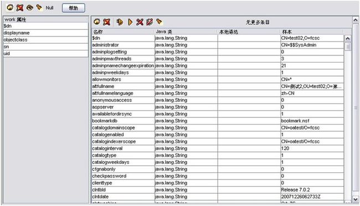Sort by the Java 类 column header

pyautogui.click(x=186, y=32)
